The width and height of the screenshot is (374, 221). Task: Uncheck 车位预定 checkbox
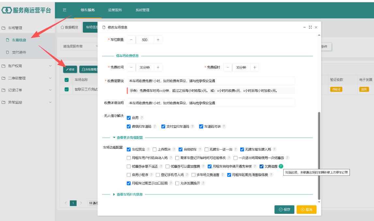[129, 150]
